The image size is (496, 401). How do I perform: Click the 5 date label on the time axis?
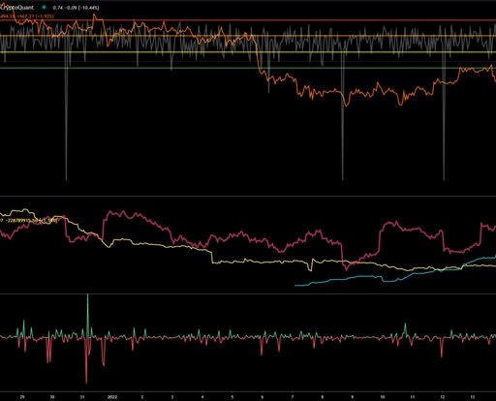[232, 397]
